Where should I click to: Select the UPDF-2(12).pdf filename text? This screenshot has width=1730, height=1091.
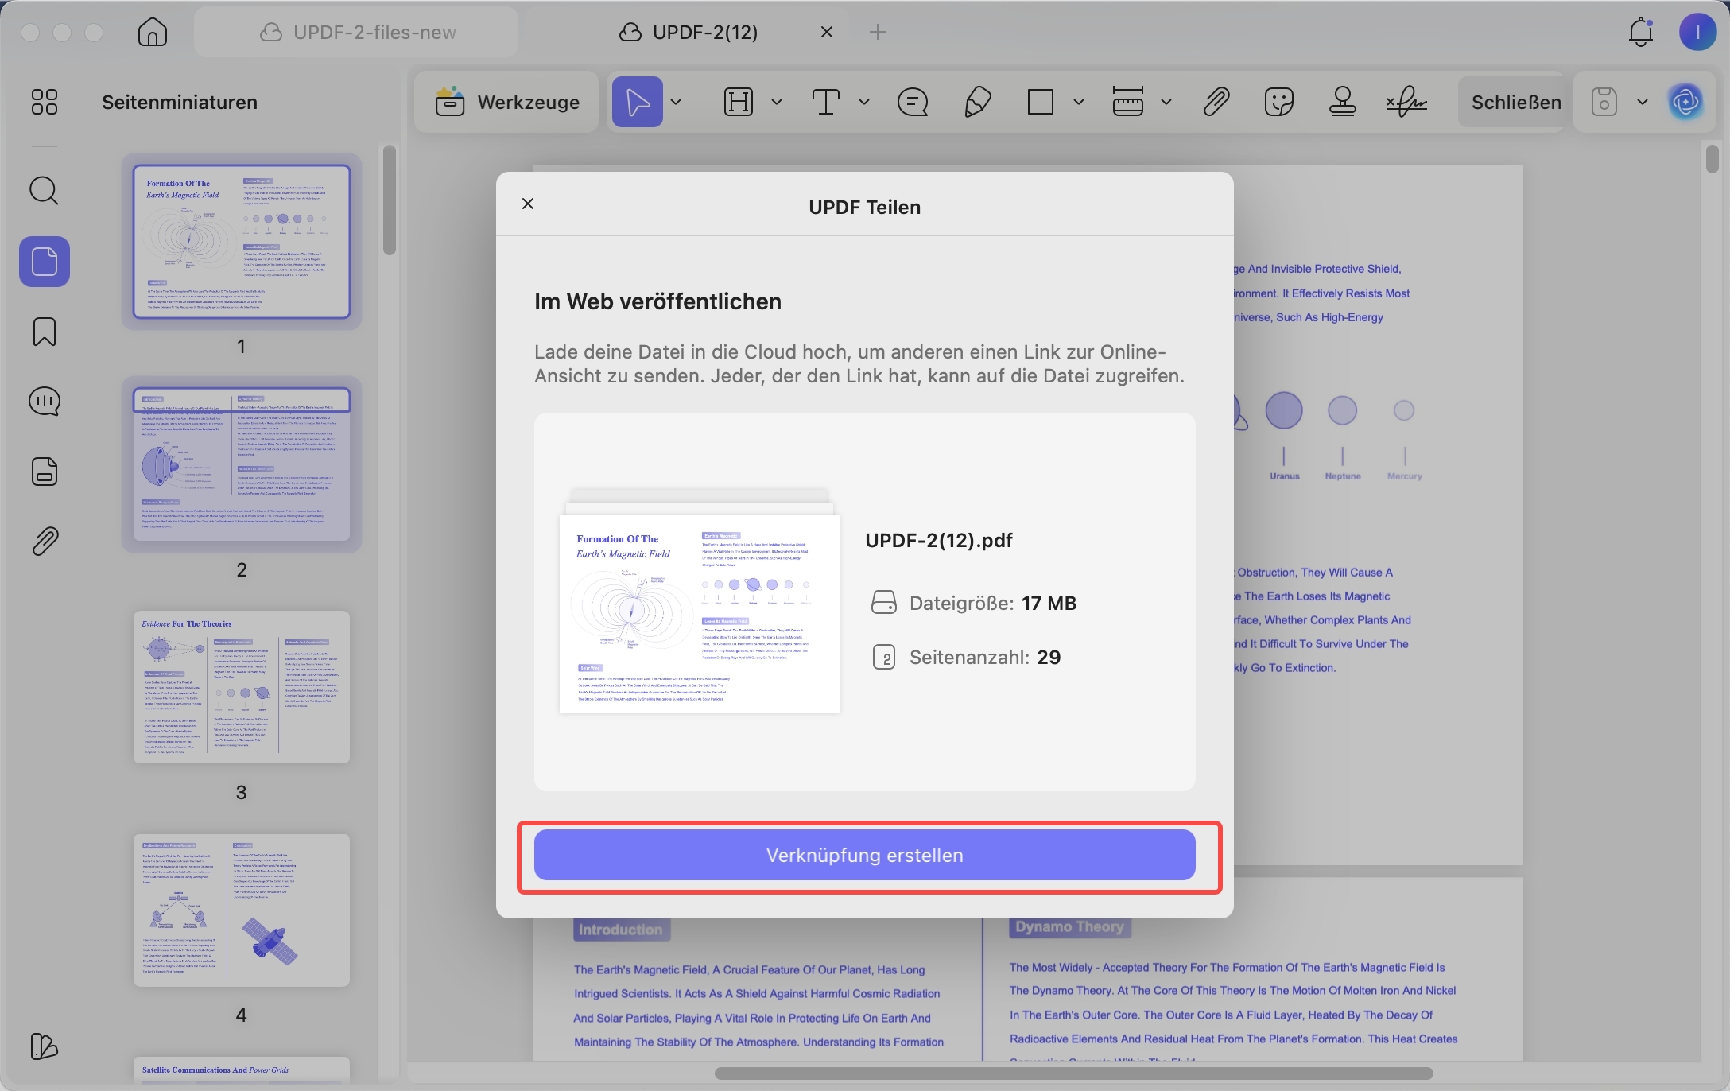click(x=938, y=540)
